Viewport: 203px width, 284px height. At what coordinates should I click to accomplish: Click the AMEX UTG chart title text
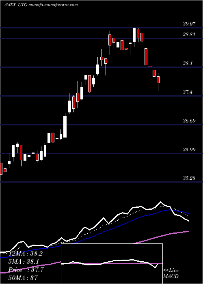pos(41,5)
